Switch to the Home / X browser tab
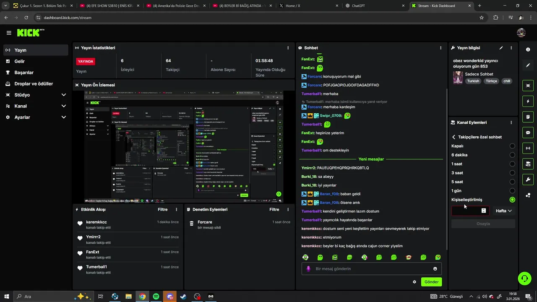The height and width of the screenshot is (302, 537). pyautogui.click(x=308, y=6)
